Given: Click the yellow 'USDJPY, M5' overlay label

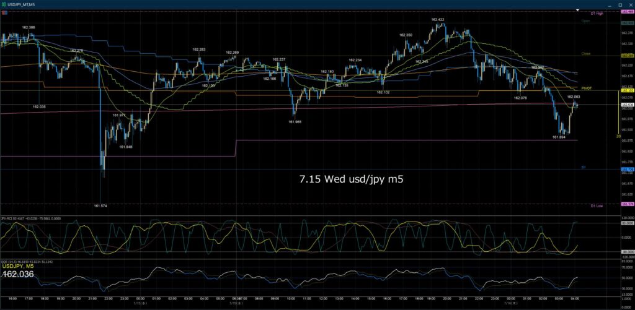Looking at the screenshot, I should coord(18,266).
